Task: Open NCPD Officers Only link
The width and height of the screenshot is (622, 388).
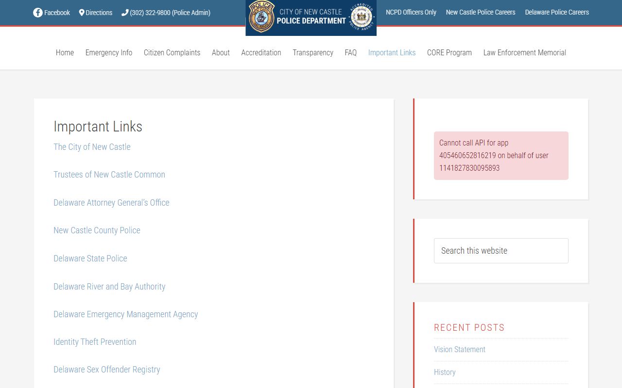Action: click(x=411, y=12)
